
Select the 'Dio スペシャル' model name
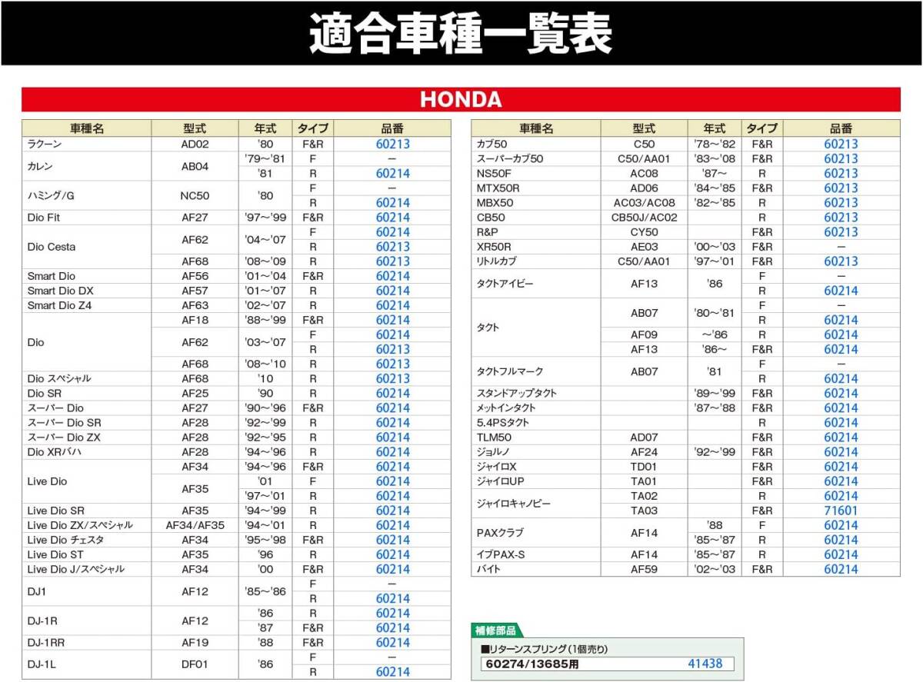click(x=59, y=378)
